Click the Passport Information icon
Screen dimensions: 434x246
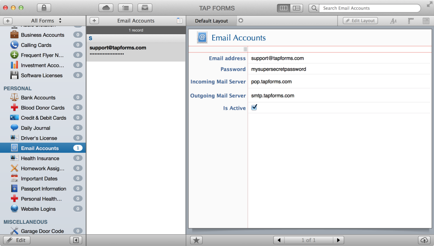14,188
